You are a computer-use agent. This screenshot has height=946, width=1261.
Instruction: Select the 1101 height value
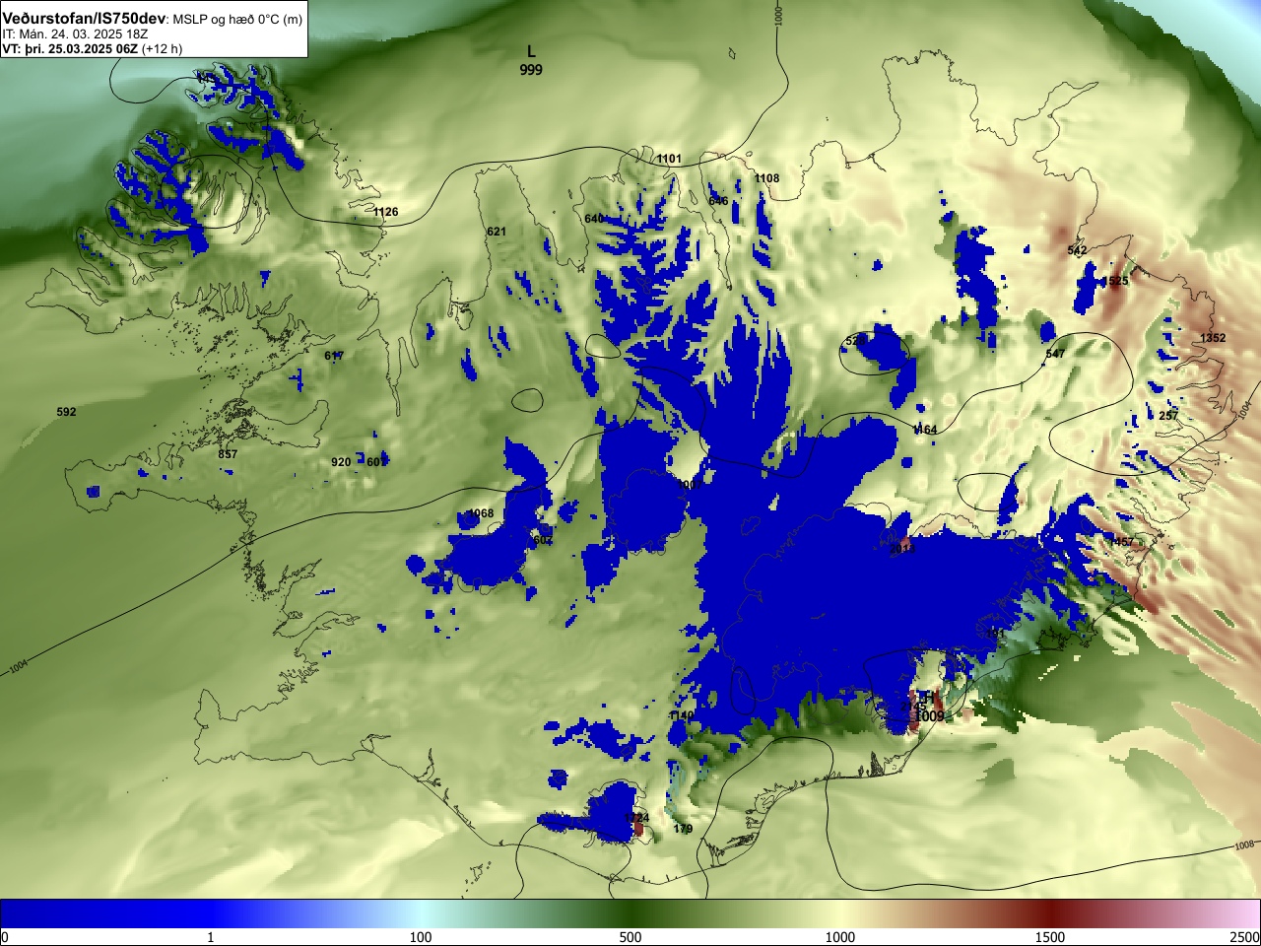pos(669,159)
